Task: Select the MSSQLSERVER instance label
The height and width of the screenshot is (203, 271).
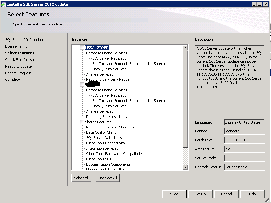Action: [97, 48]
